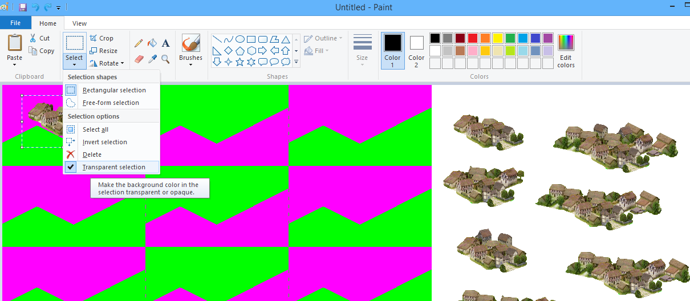
Task: Pick the yellow color swatch
Action: point(497,38)
